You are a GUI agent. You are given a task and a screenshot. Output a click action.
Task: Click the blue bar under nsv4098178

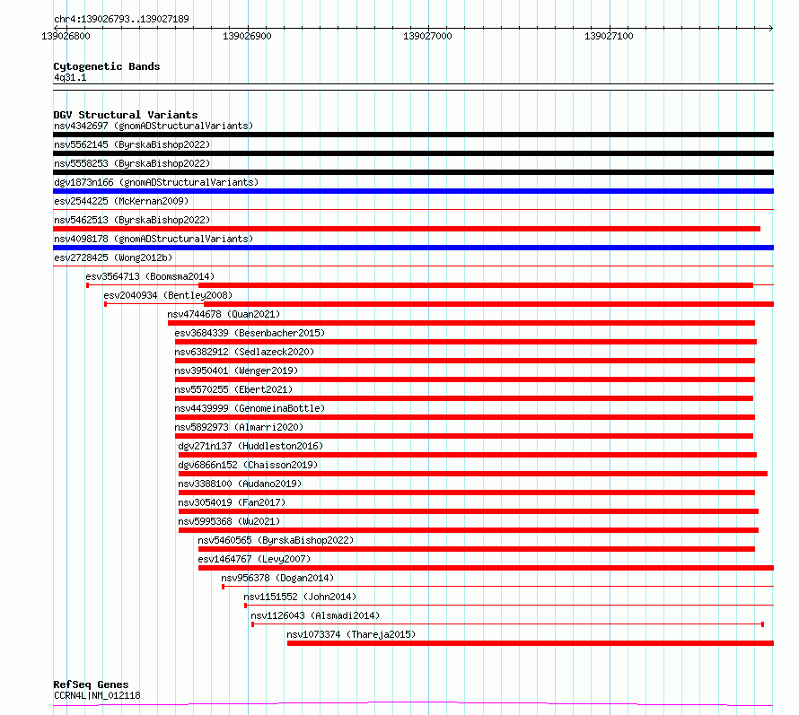[x=413, y=248]
